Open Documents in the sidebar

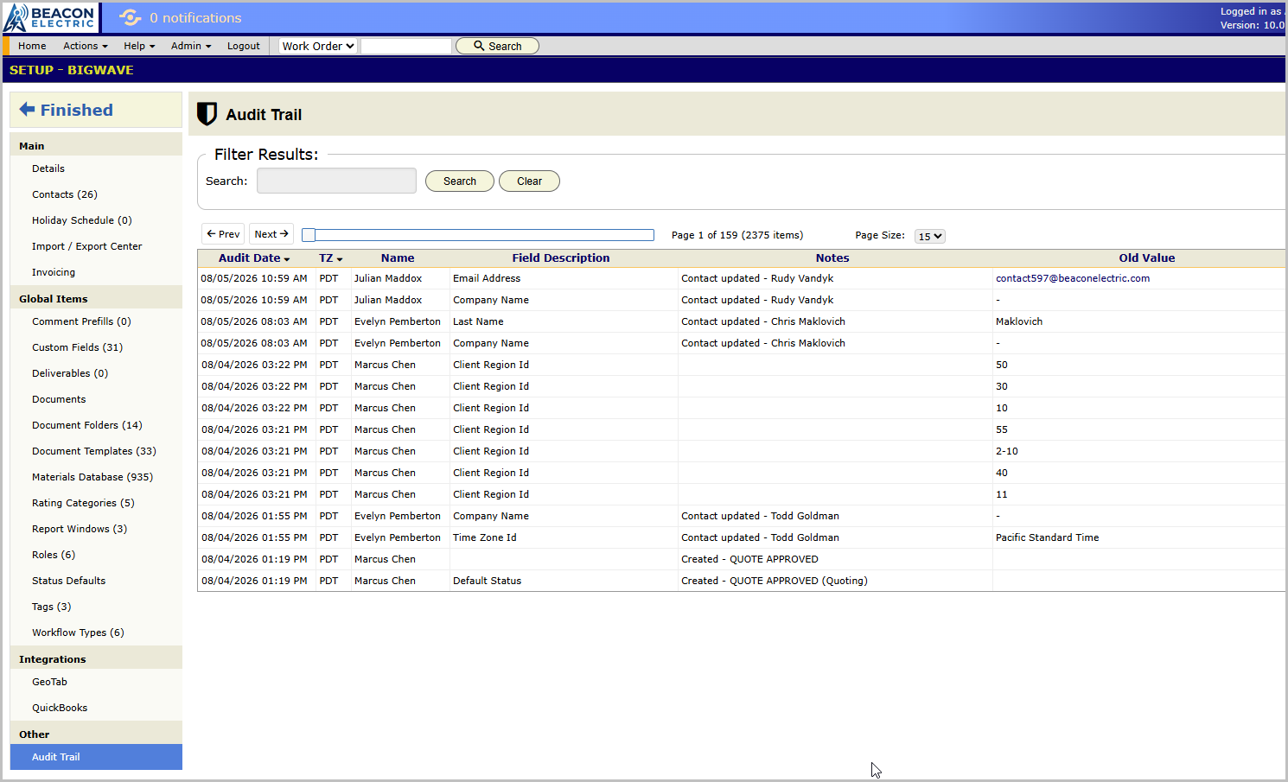59,399
